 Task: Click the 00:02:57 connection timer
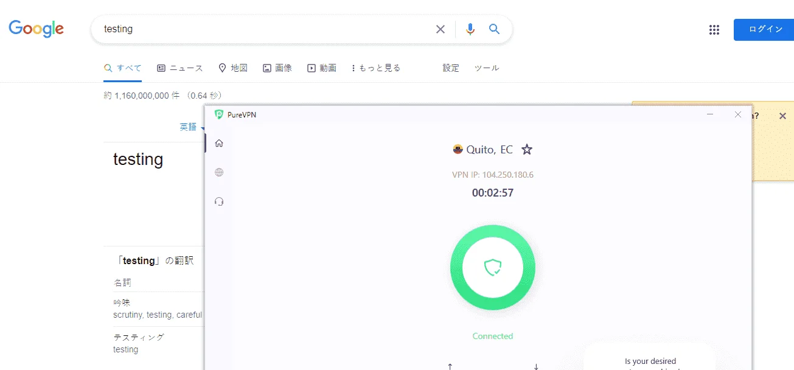point(493,193)
